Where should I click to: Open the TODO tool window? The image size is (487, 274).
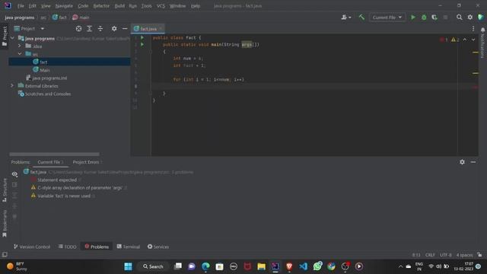68,247
